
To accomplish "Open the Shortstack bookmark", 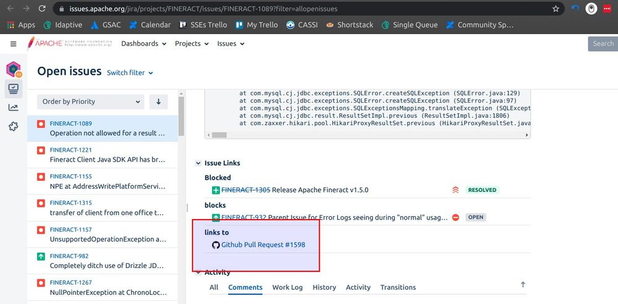I will [350, 25].
